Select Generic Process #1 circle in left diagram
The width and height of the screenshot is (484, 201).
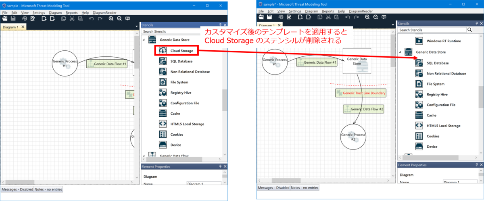pos(65,63)
